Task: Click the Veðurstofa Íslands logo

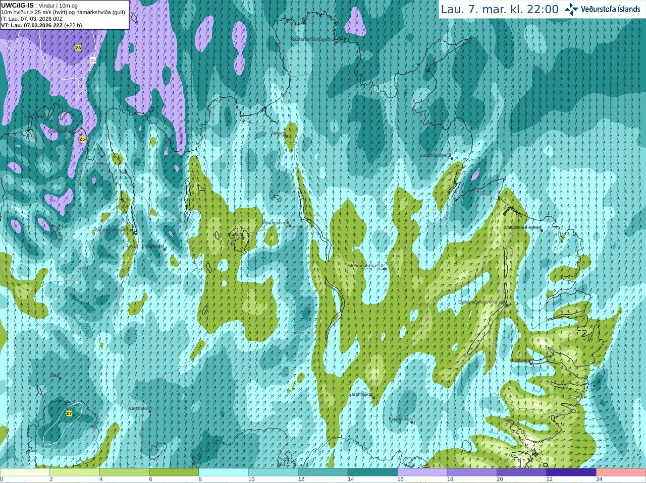Action: [603, 9]
